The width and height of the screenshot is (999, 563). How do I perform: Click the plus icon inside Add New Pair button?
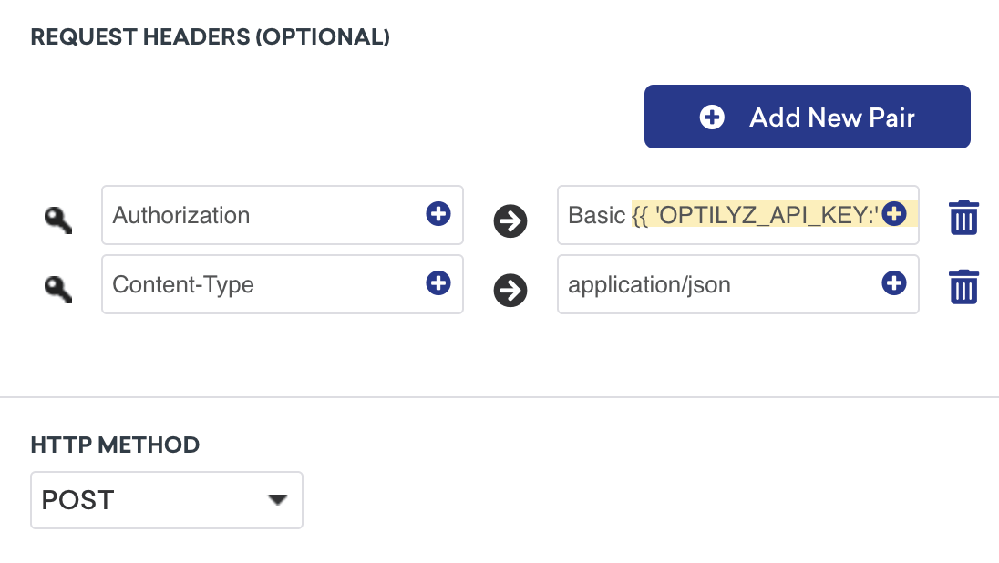click(x=711, y=117)
